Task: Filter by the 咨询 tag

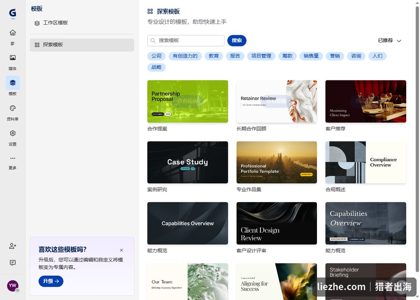Action: pos(356,56)
